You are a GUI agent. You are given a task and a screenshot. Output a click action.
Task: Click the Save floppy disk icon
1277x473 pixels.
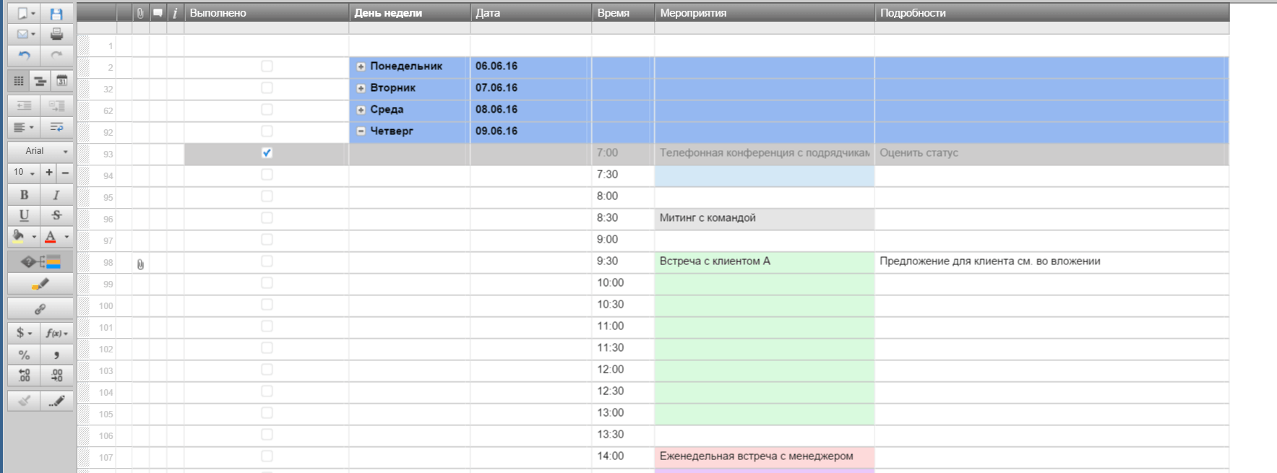[56, 13]
